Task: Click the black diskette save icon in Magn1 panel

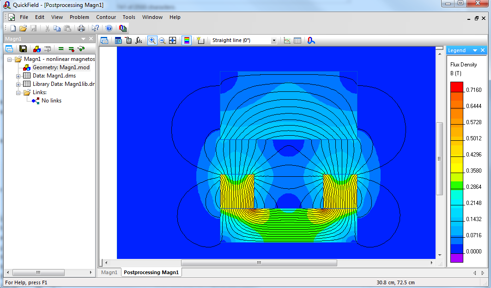Action: 23,49
